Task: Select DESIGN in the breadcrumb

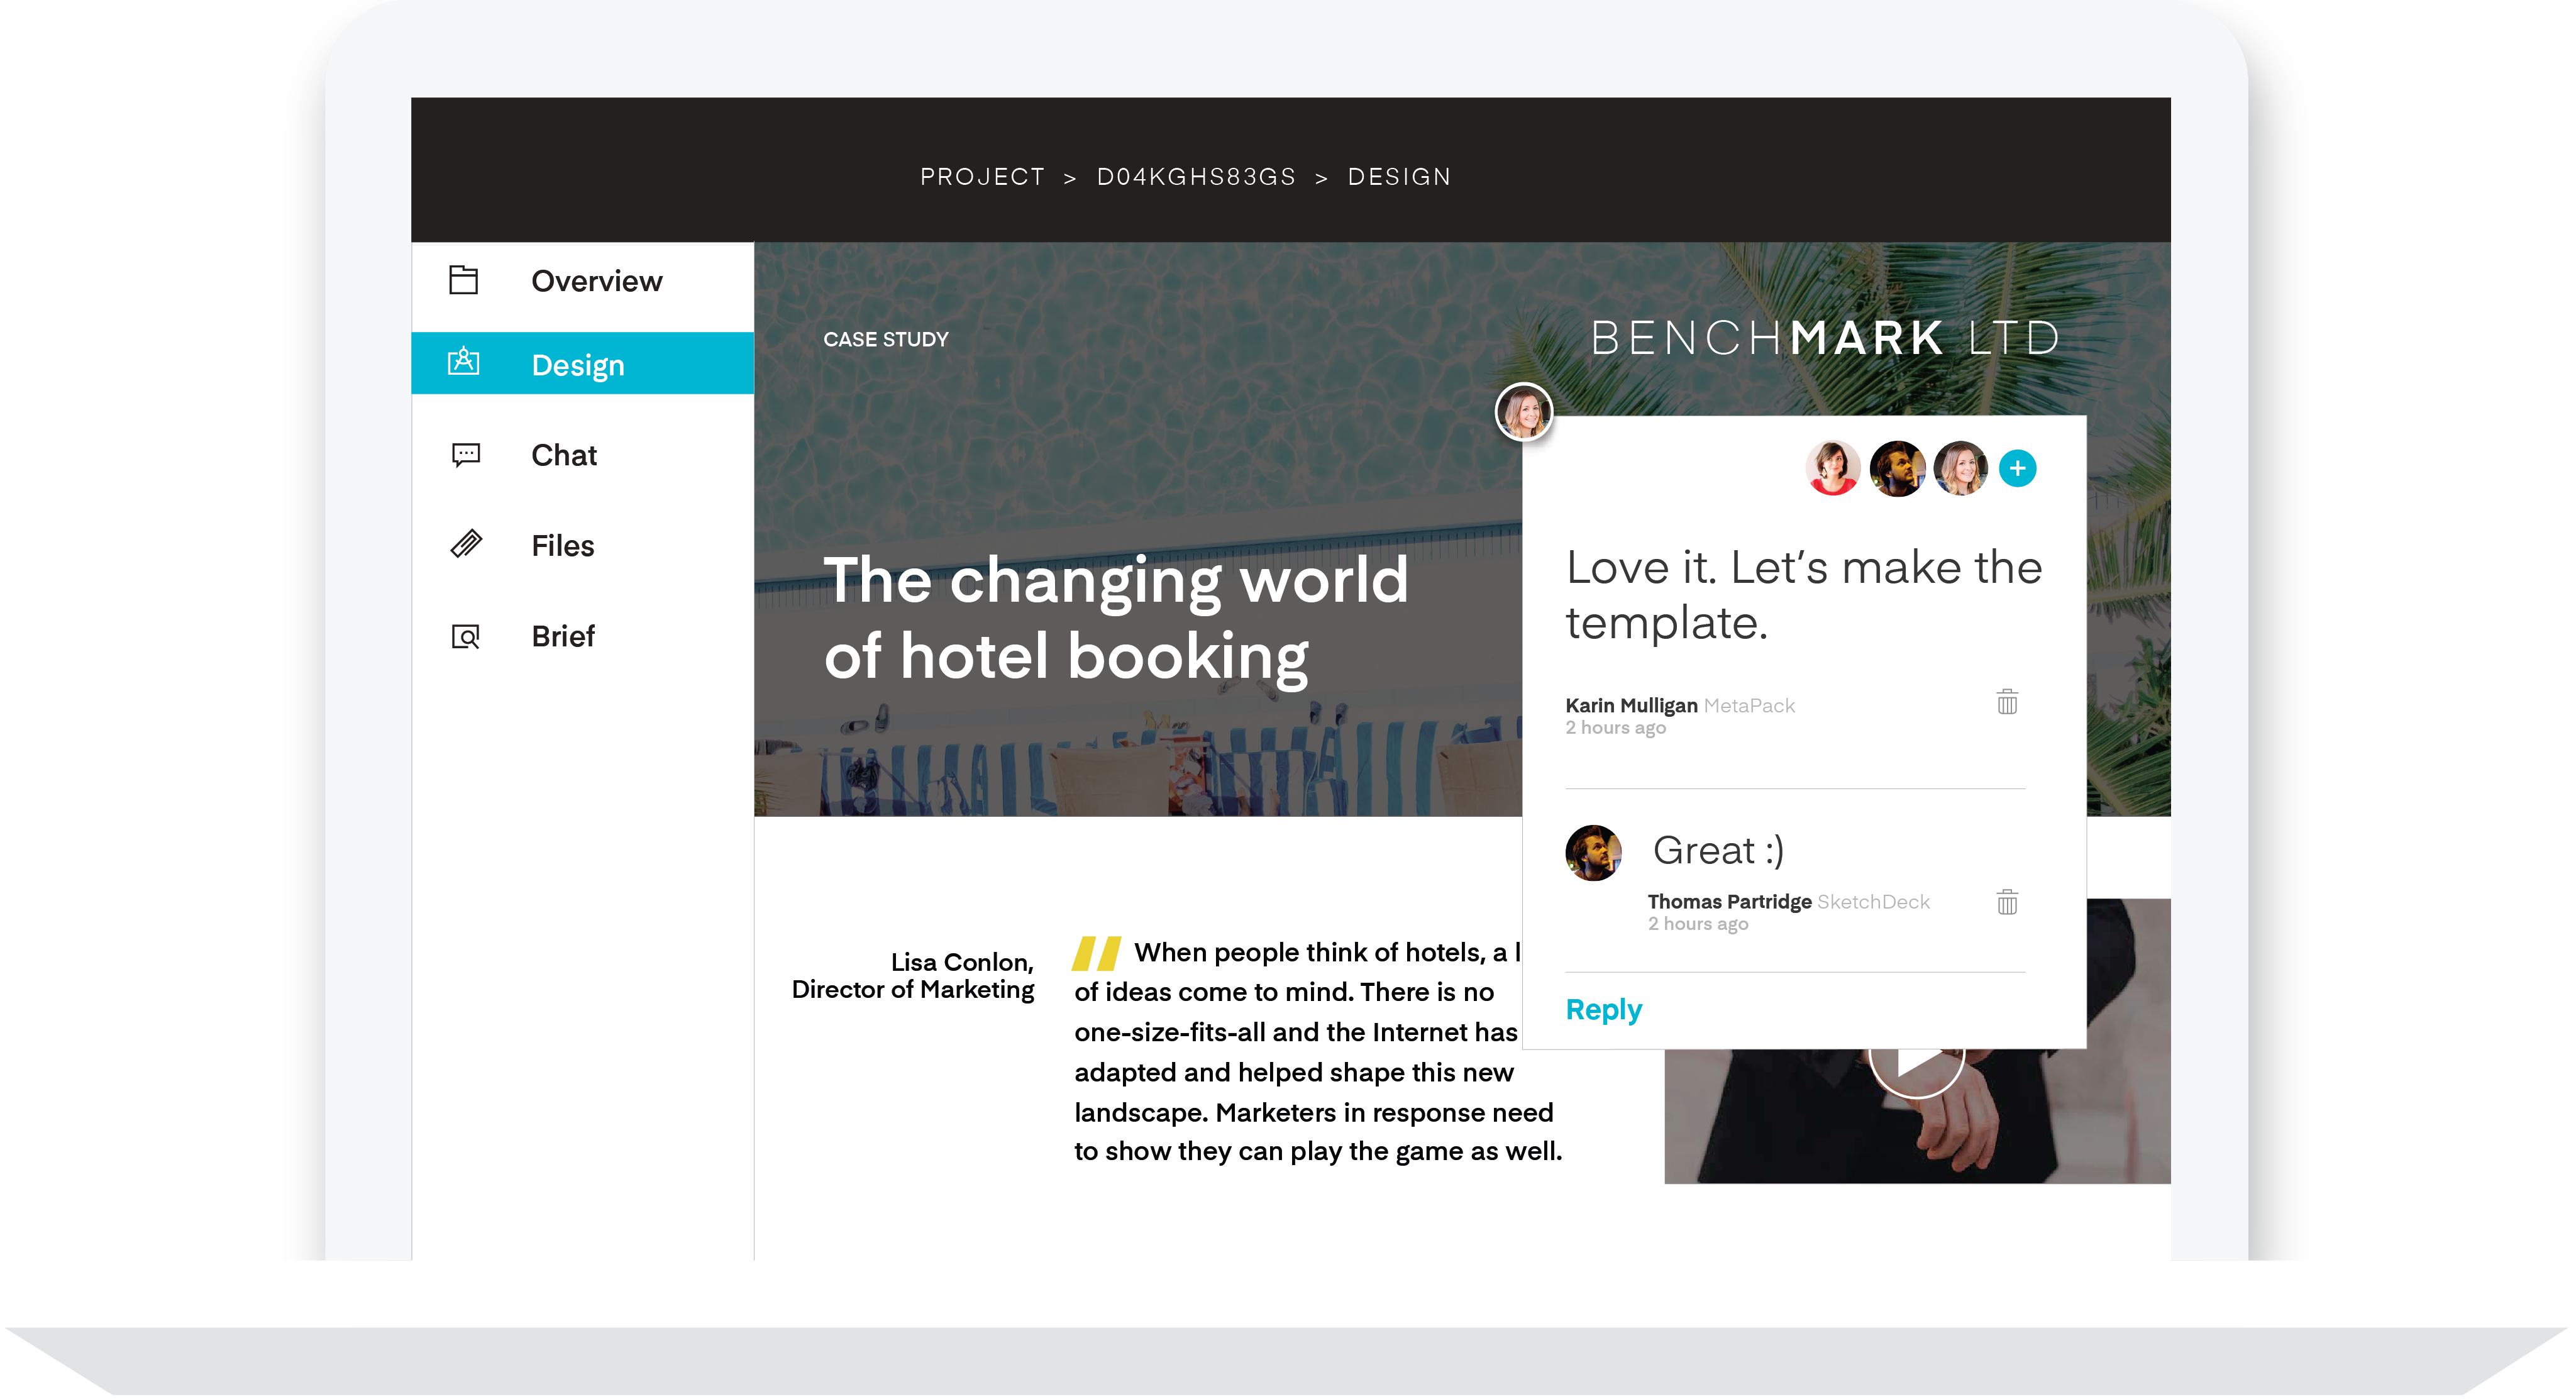Action: [1400, 177]
